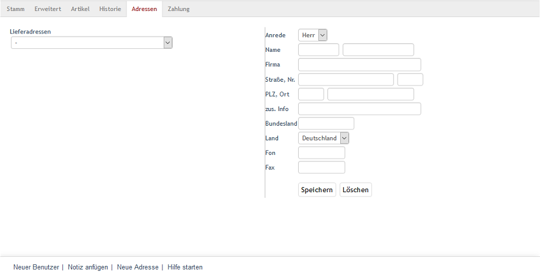
Task: Open the Neue Adresse link
Action: (137, 267)
